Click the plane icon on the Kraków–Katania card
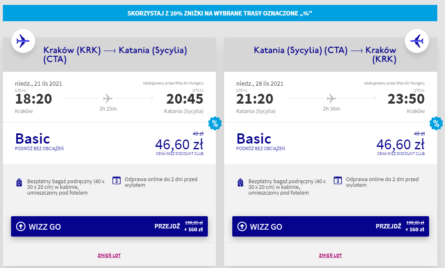445x268 pixels. [x=23, y=40]
